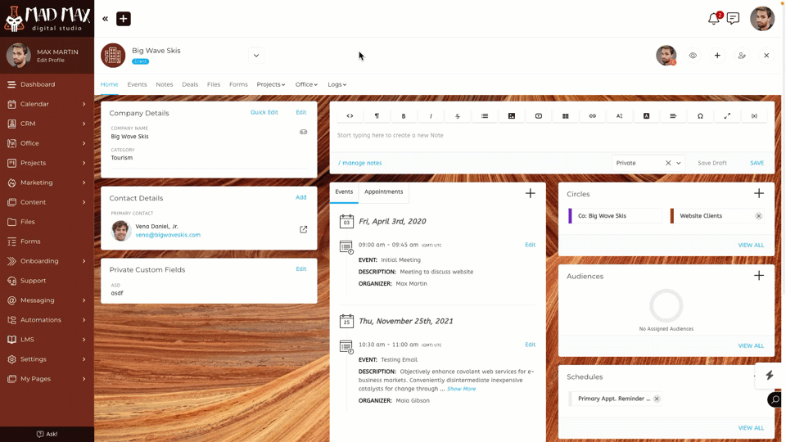Collapse sidebar with double-chevron icon
Screen dimensions: 786x442
pos(106,19)
